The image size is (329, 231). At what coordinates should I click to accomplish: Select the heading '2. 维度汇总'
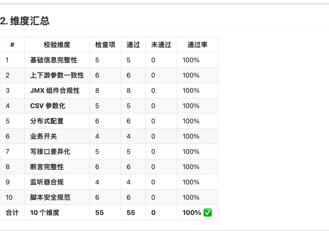coord(25,21)
